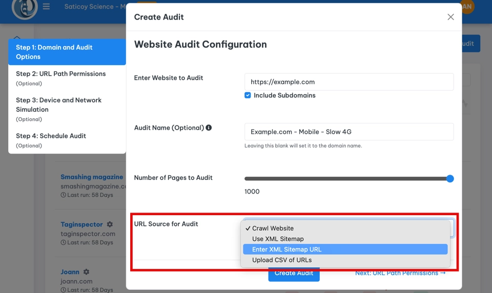This screenshot has width=492, height=293.
Task: Click the collapse chevron above step list
Action: point(17,37)
